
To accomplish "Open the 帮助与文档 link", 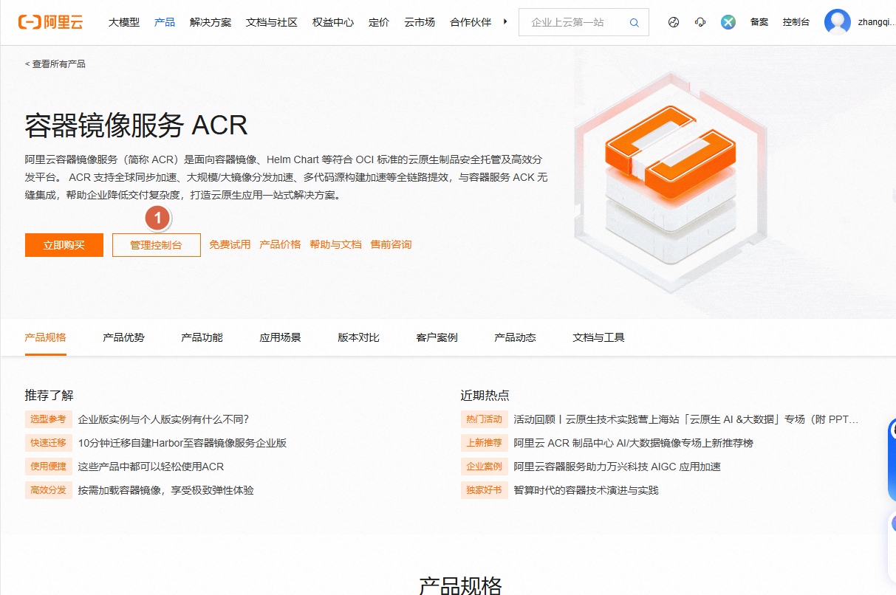I will click(x=335, y=244).
